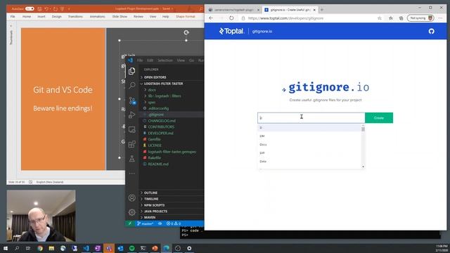
Task: Open the Shape Format tab in PowerPoint
Action: (186, 17)
